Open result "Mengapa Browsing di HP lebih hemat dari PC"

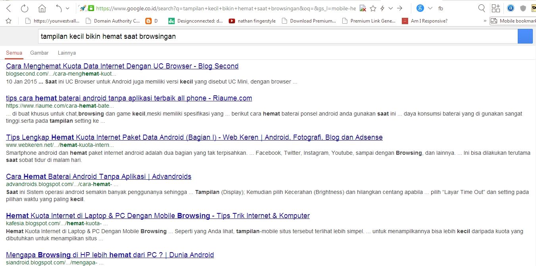coord(110,255)
